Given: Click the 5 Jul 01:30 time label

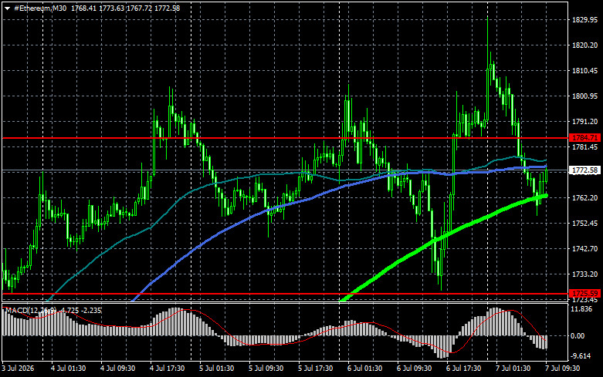Looking at the screenshot, I should coord(216,369).
